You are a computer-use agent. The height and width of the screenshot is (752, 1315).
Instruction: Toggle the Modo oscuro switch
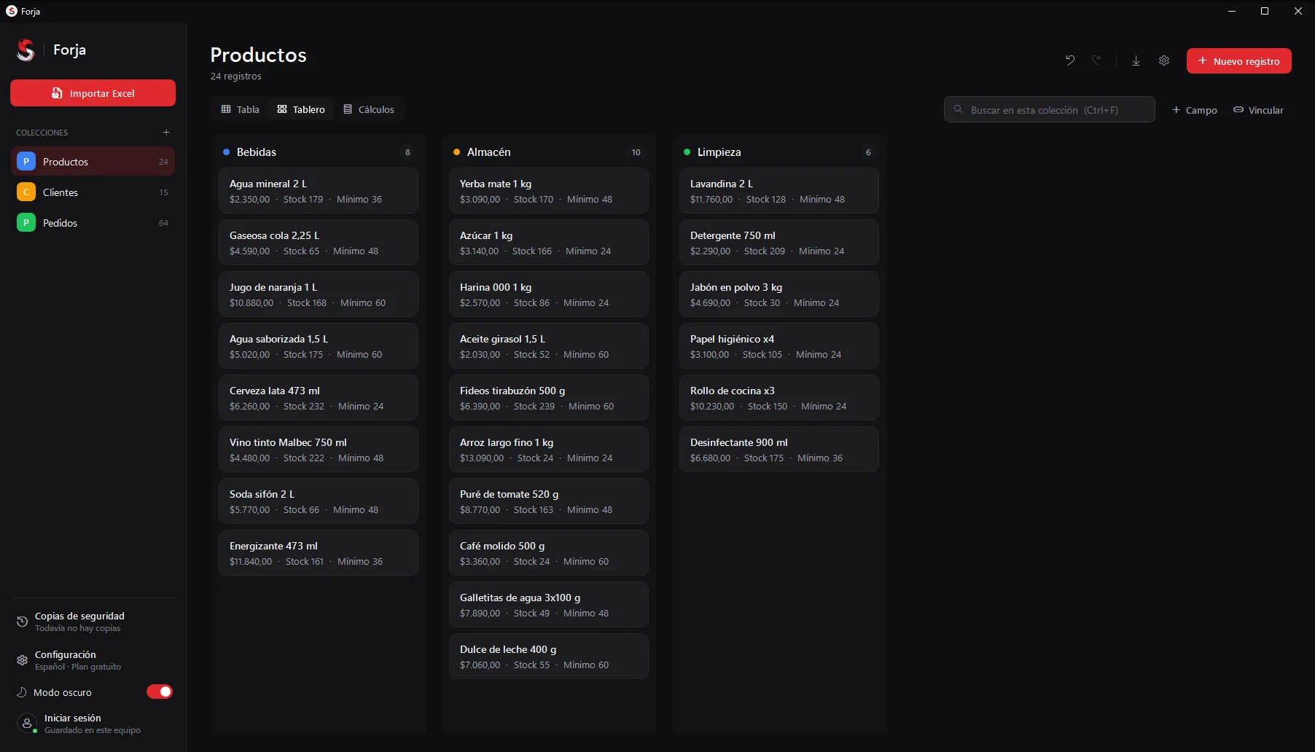[160, 692]
